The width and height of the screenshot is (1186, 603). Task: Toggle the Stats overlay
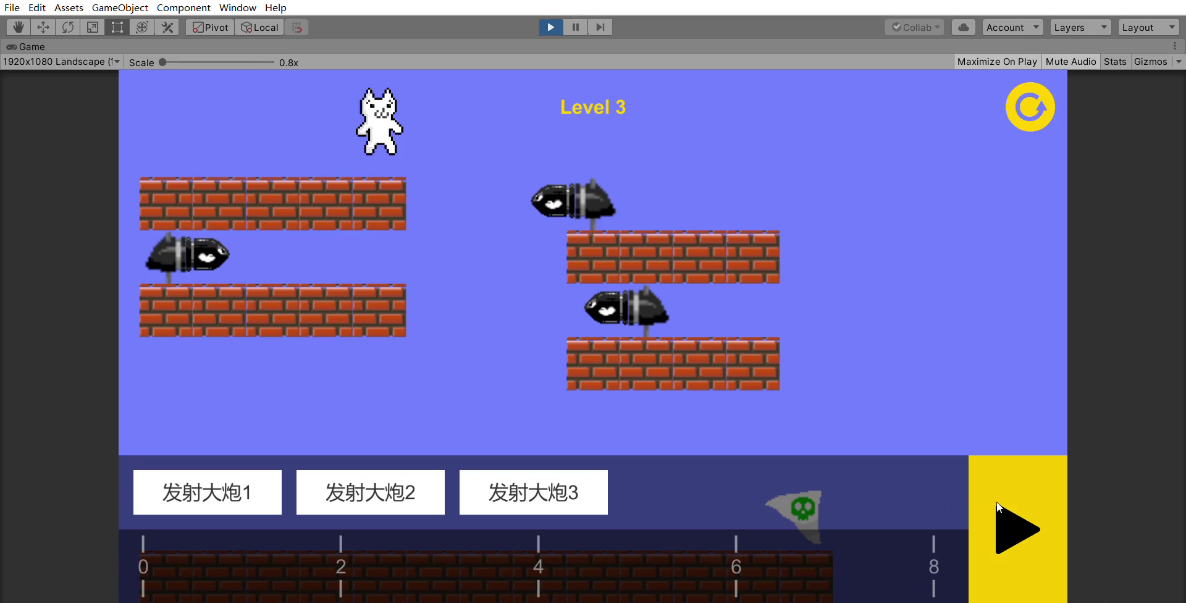pyautogui.click(x=1115, y=62)
